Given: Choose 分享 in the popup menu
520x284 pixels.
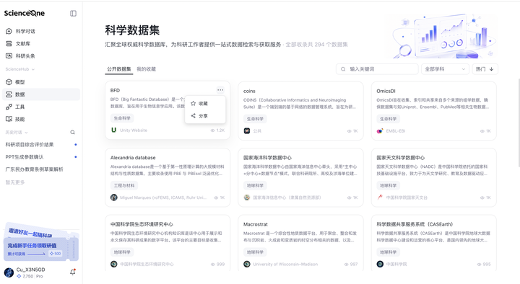Looking at the screenshot, I should point(205,116).
